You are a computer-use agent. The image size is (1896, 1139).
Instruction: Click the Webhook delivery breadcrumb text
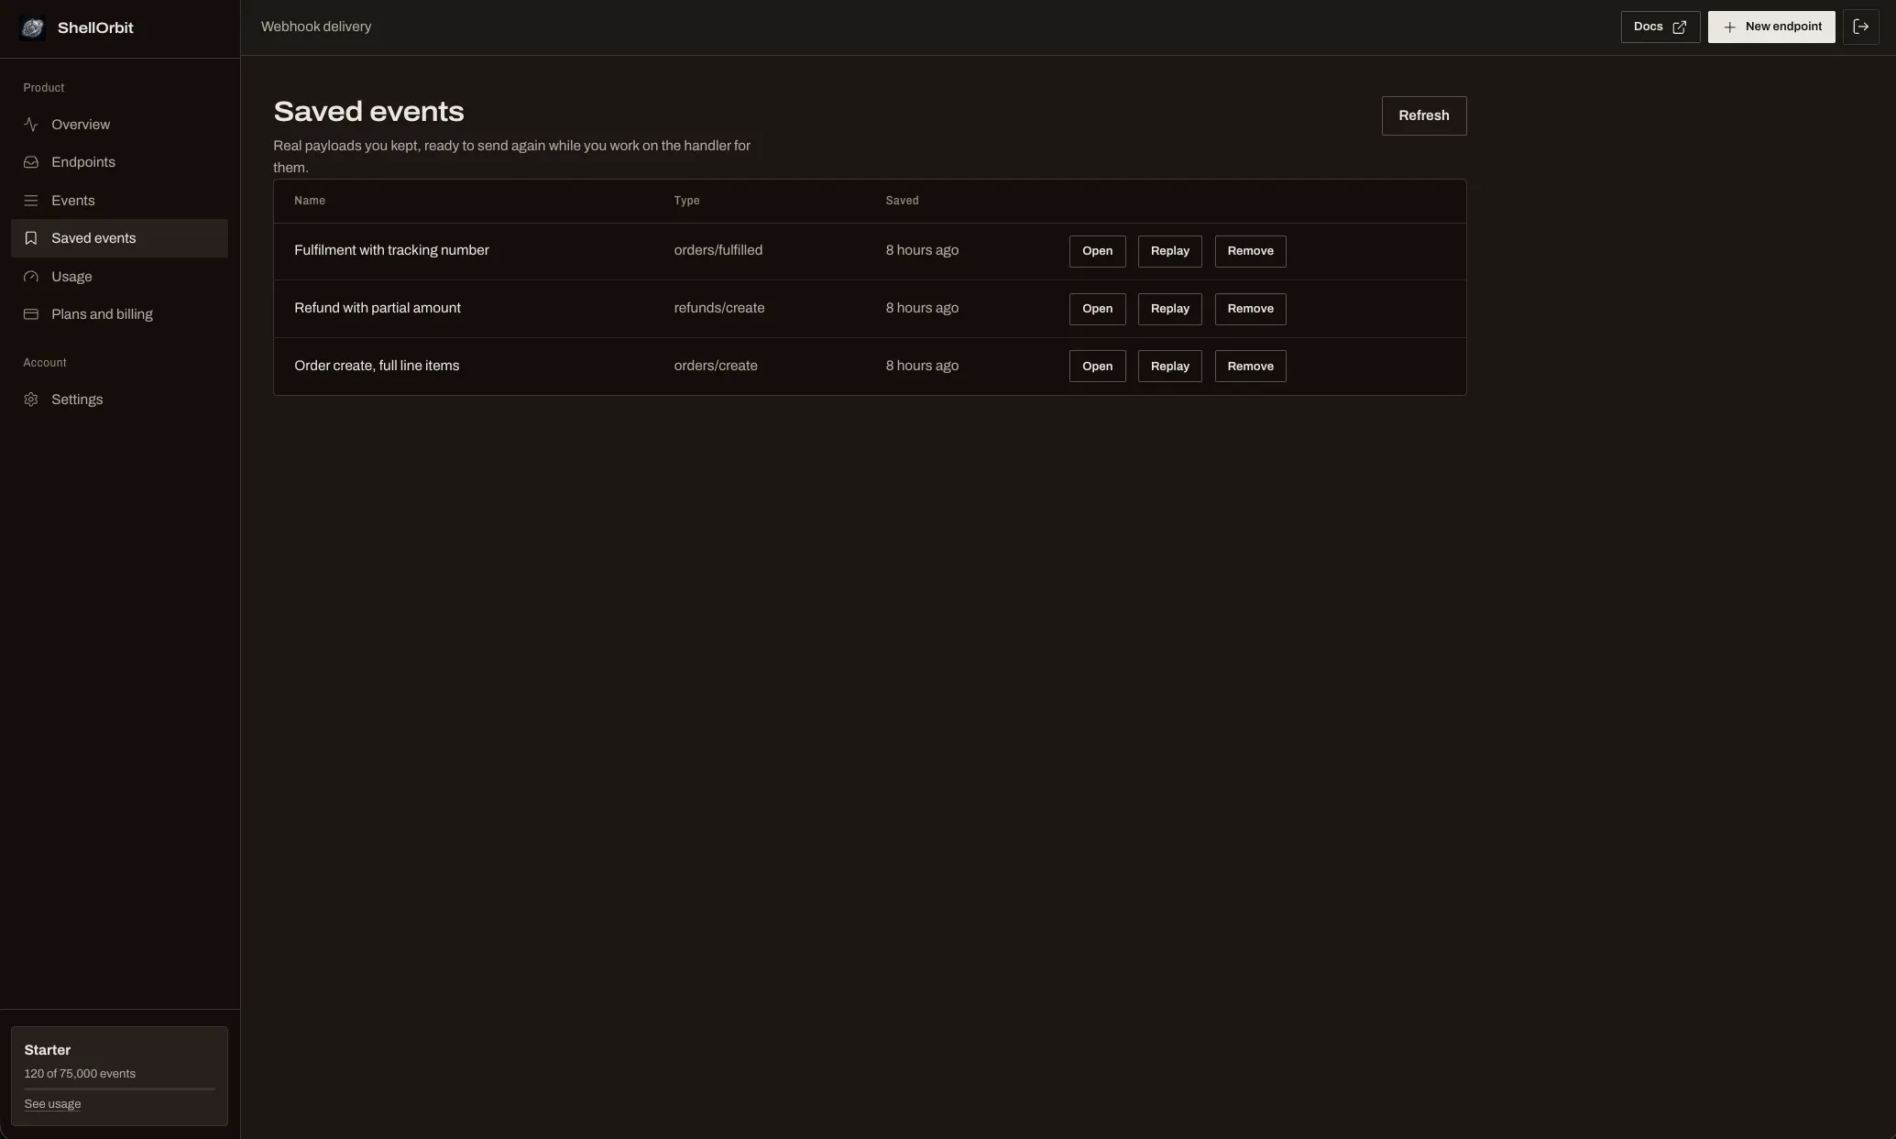point(316,27)
